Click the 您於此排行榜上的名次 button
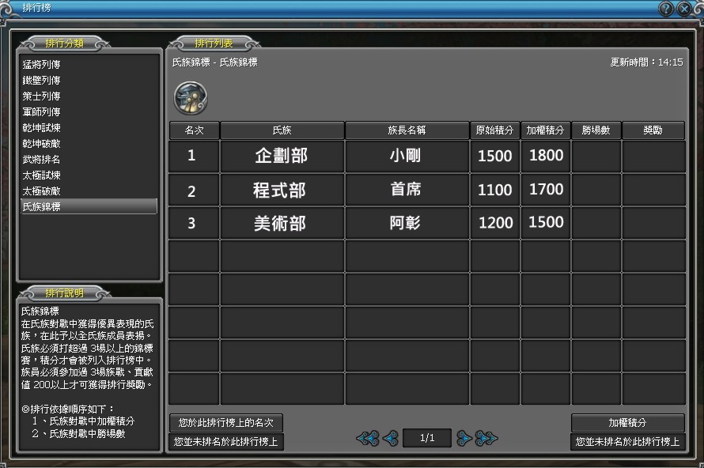The image size is (704, 468). click(226, 423)
